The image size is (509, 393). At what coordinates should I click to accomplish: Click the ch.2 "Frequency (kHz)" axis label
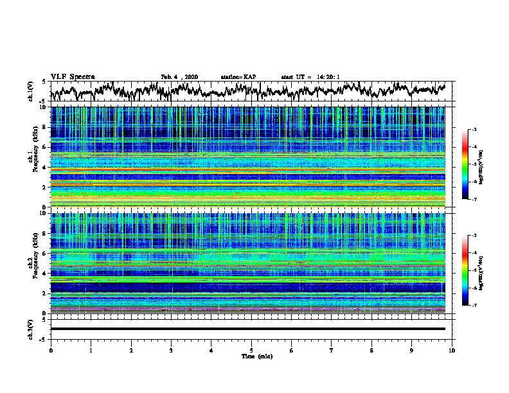coord(36,255)
